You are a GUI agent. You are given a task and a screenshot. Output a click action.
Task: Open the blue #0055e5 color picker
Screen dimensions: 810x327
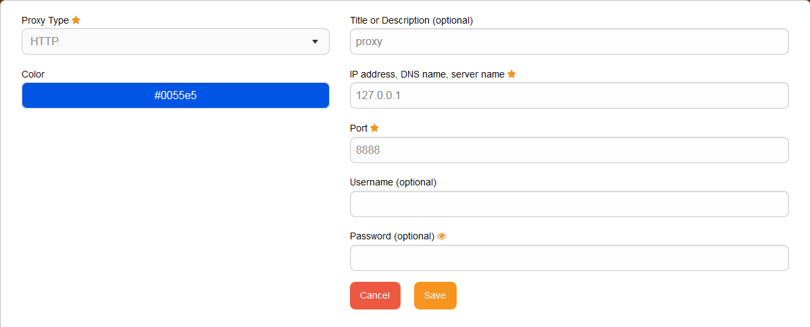point(175,96)
